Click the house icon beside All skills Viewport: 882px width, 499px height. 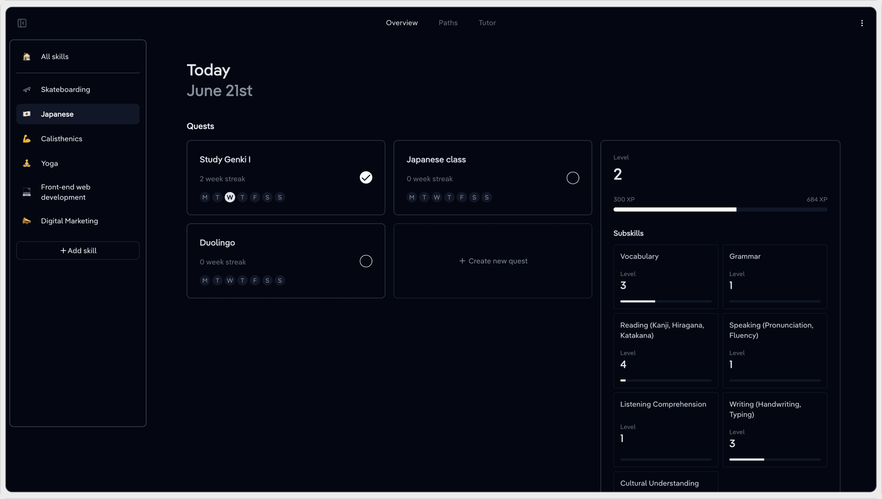point(27,57)
